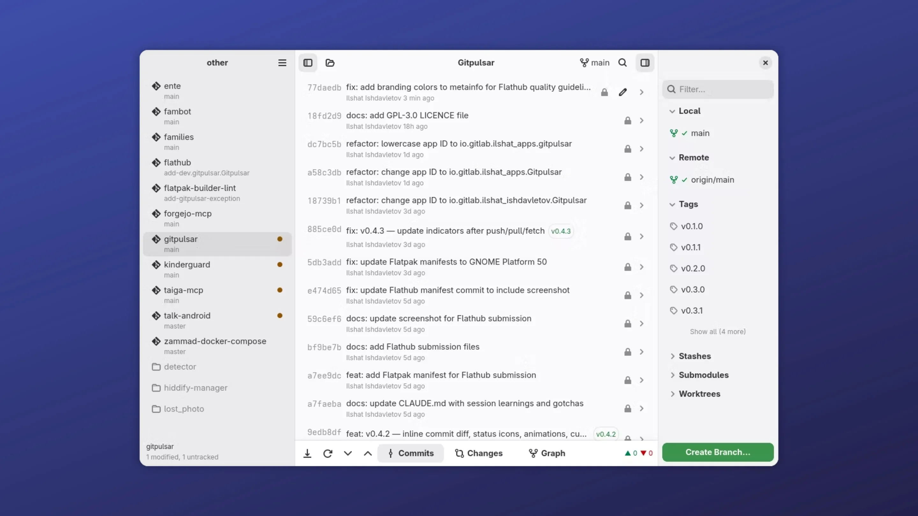Viewport: 918px width, 516px height.
Task: Push commits using the up arrow icon
Action: click(368, 453)
